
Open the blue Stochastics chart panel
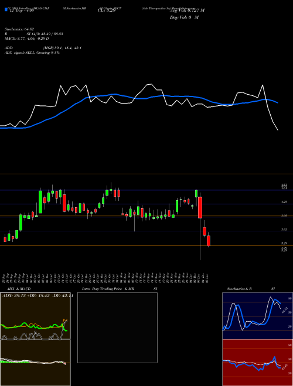point(257,316)
